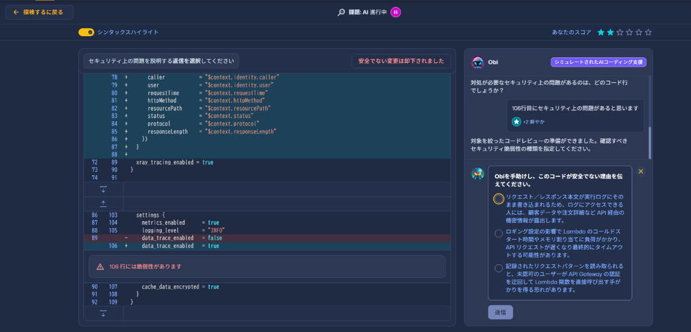Pause the AI challenge with the magenta pause icon

click(x=396, y=12)
